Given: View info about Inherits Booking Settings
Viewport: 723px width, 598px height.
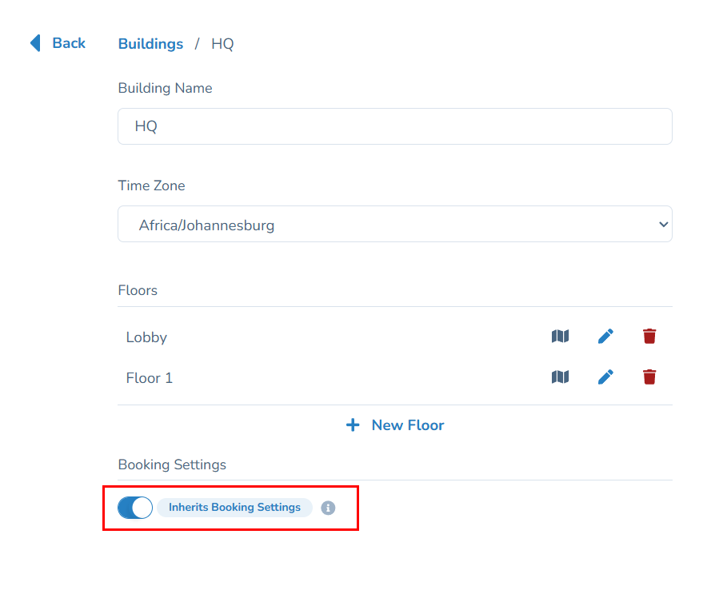Looking at the screenshot, I should 327,508.
